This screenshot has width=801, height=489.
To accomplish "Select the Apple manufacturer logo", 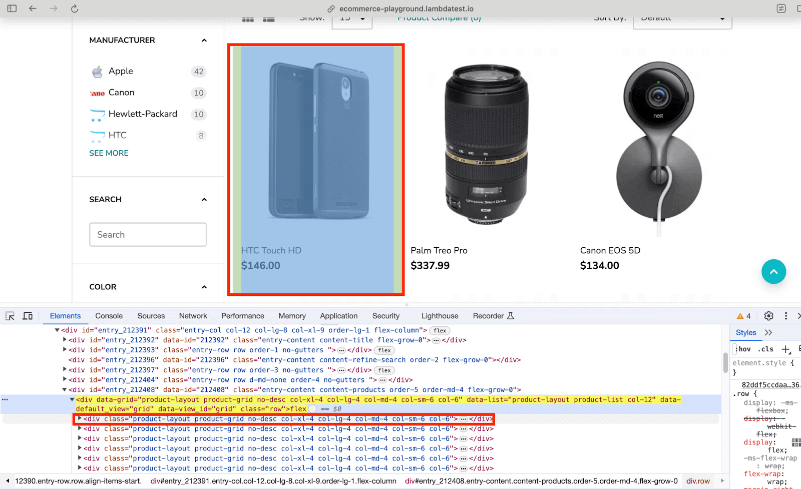I will coord(97,72).
